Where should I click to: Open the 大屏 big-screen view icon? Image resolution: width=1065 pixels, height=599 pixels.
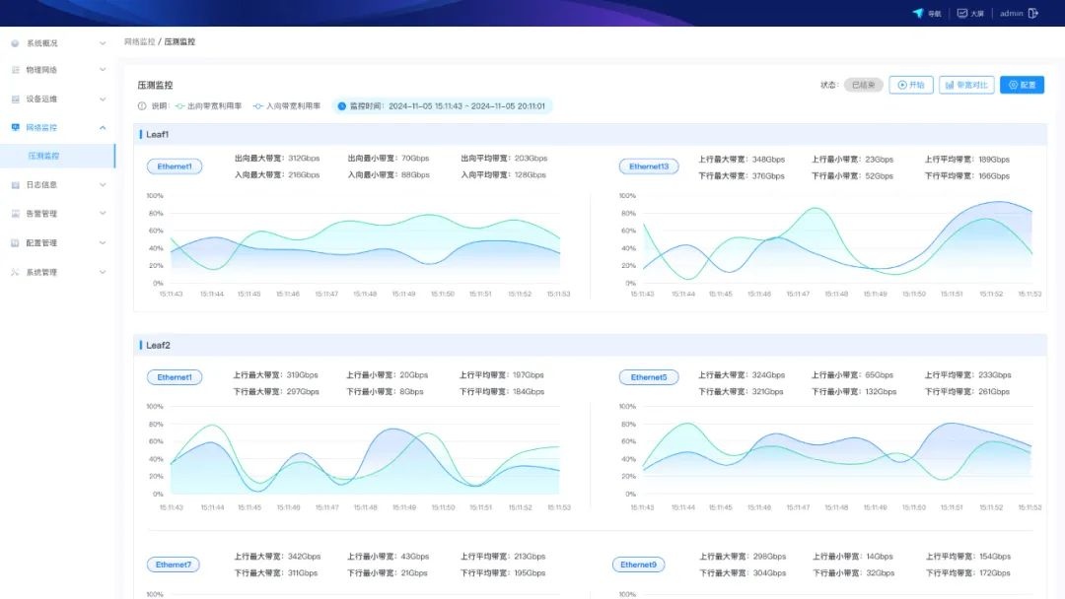pos(962,14)
